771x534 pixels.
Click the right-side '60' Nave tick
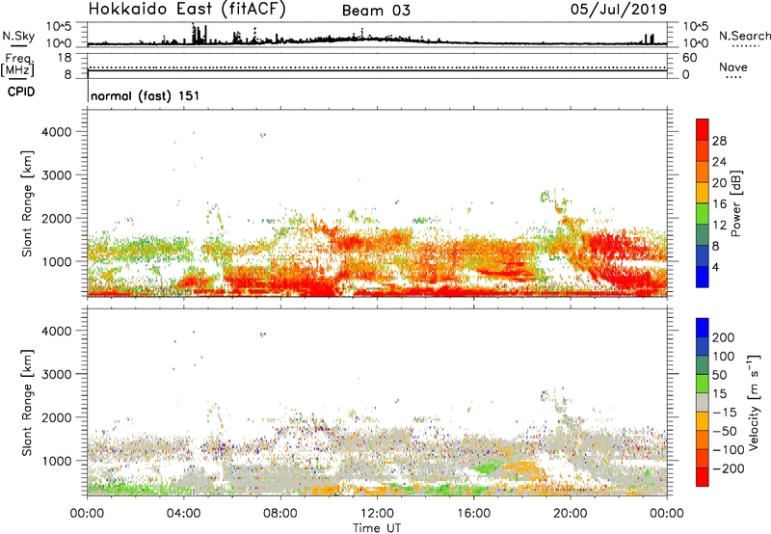point(689,58)
